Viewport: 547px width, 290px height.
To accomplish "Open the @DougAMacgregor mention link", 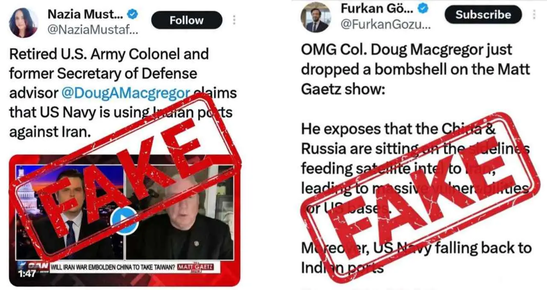I will pyautogui.click(x=125, y=93).
